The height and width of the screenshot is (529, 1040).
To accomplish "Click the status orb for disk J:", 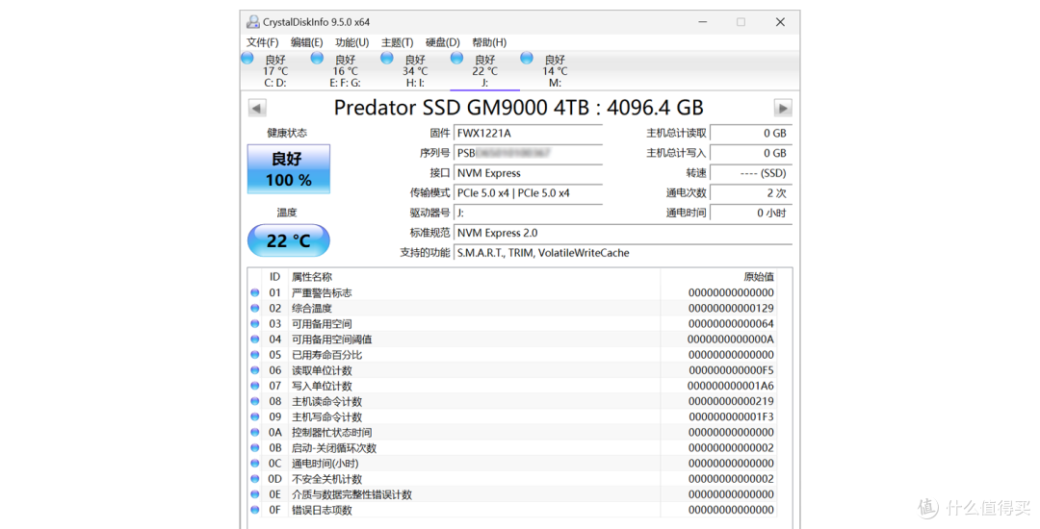I will click(x=457, y=58).
